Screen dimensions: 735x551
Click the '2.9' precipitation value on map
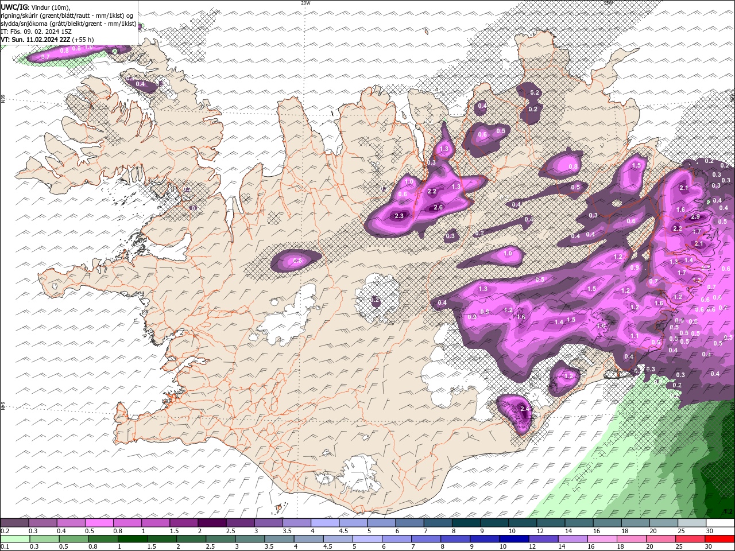coord(695,217)
